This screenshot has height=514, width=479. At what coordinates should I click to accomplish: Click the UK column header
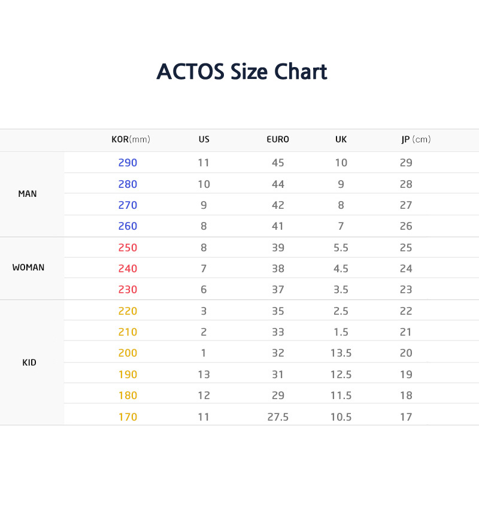pyautogui.click(x=341, y=139)
